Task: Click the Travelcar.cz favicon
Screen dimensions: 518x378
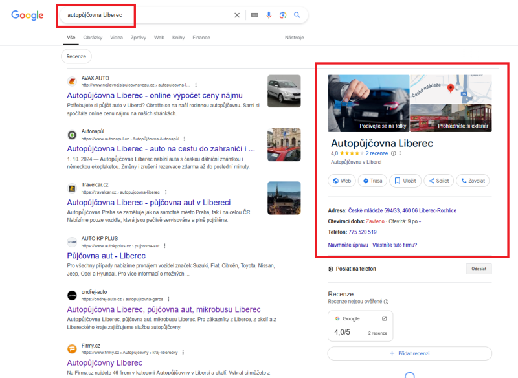Action: (x=72, y=188)
